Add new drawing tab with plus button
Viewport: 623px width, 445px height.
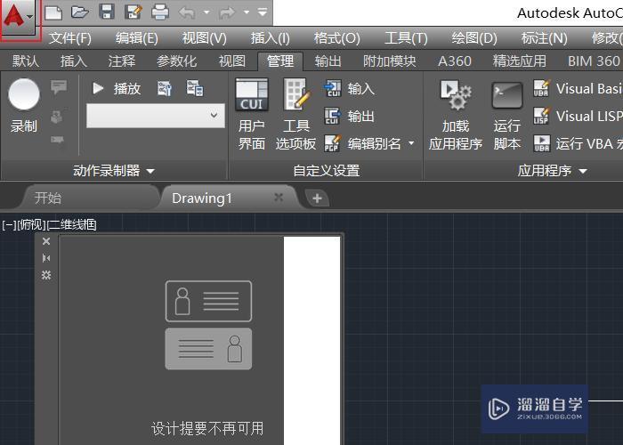tap(317, 198)
